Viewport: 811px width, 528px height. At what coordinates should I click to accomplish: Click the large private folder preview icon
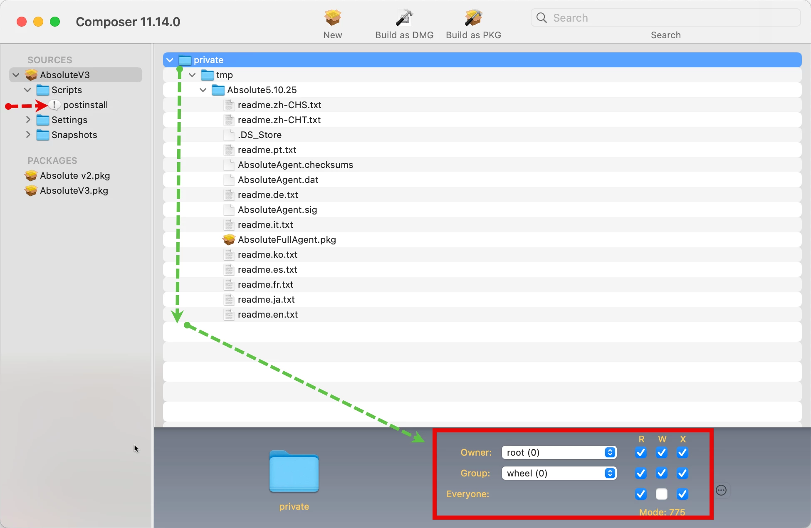click(294, 472)
